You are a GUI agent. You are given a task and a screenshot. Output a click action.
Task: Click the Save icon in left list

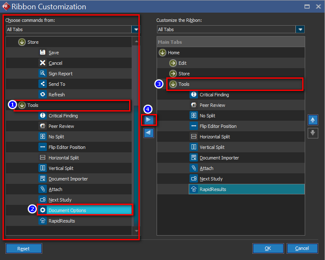(42, 53)
